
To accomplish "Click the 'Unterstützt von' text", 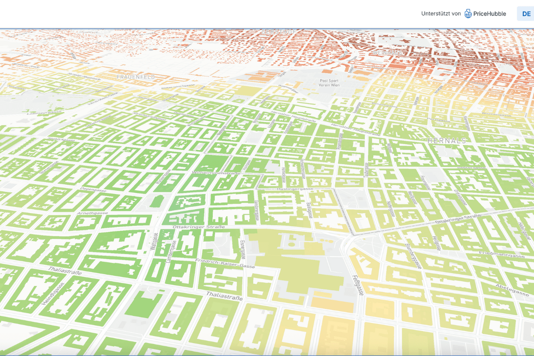I will tap(441, 14).
